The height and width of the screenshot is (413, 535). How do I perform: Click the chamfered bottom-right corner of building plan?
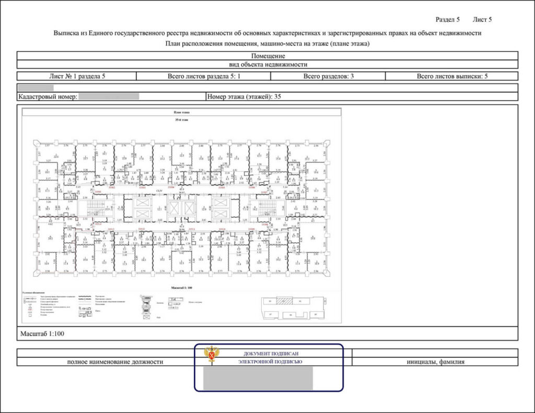(326, 272)
